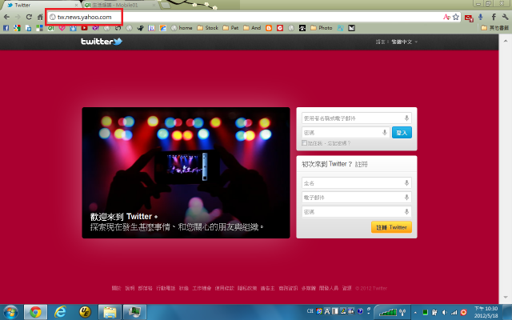Viewport: 512px width, 320px height.
Task: Click the login 密碼 password field
Action: coord(346,133)
